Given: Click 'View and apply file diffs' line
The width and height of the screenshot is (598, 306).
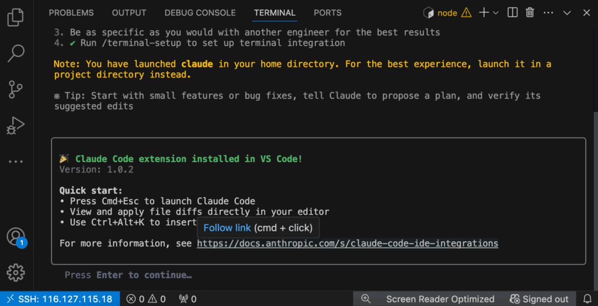Looking at the screenshot, I should pyautogui.click(x=194, y=212).
